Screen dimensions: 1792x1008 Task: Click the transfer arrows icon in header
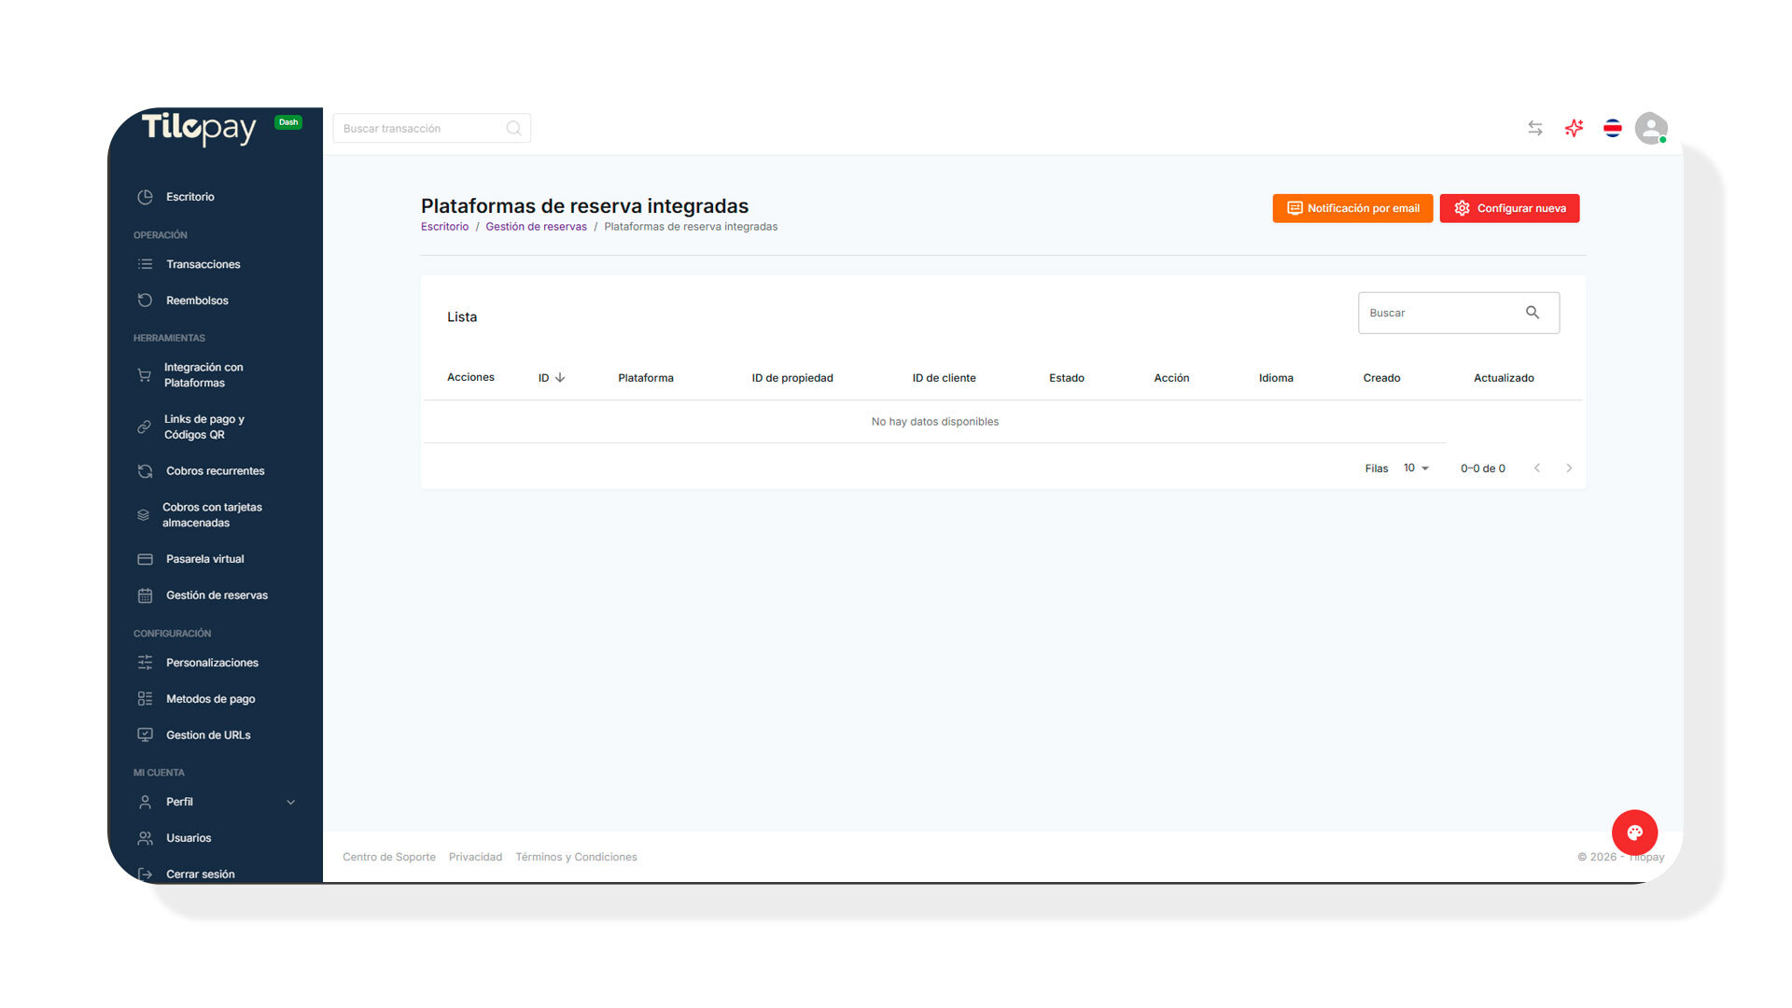1534,128
